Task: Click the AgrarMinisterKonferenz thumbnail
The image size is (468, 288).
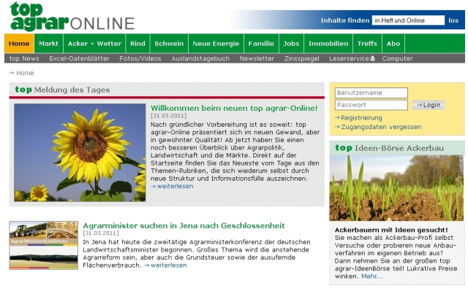Action: (44, 246)
